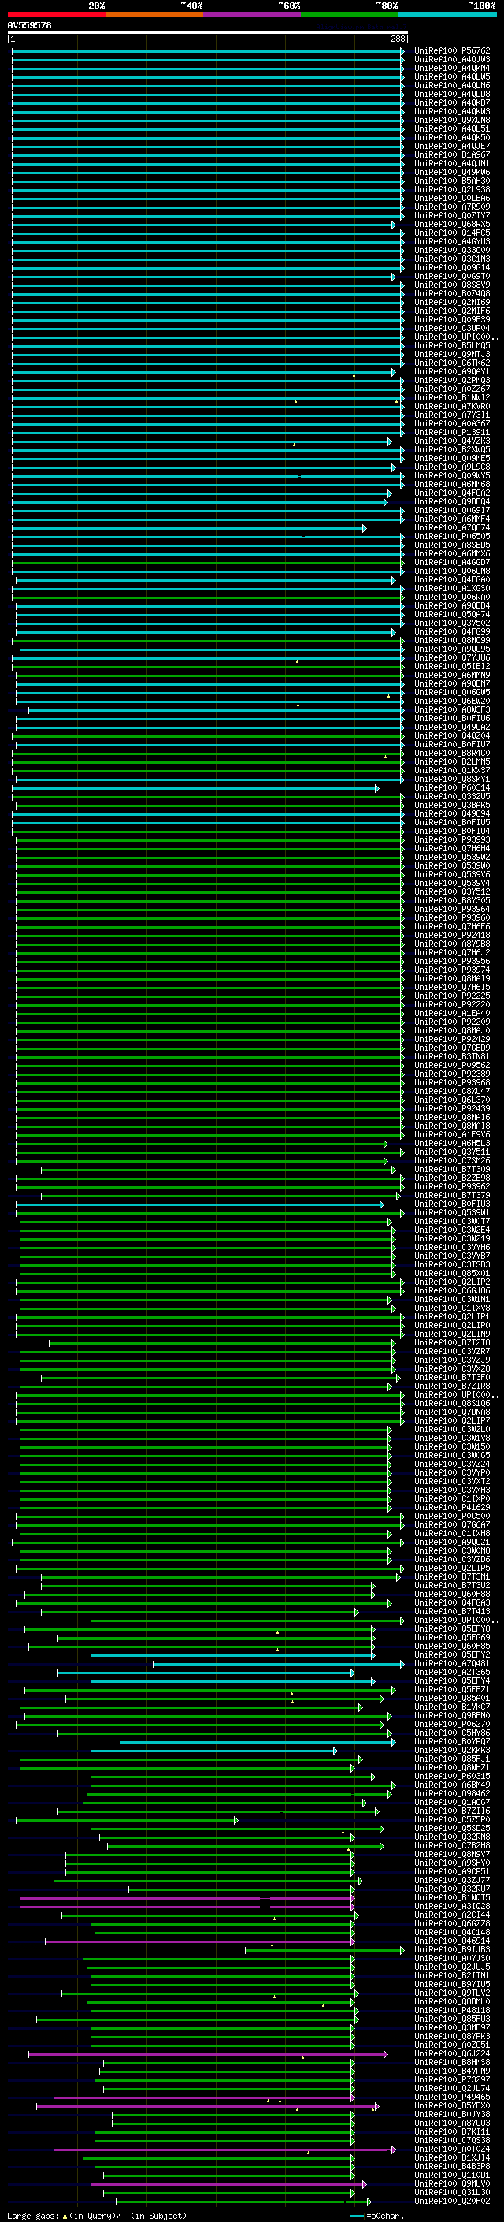Select hit label UniRef100_A4QL51
The width and height of the screenshot is (504, 2222).
click(x=452, y=129)
